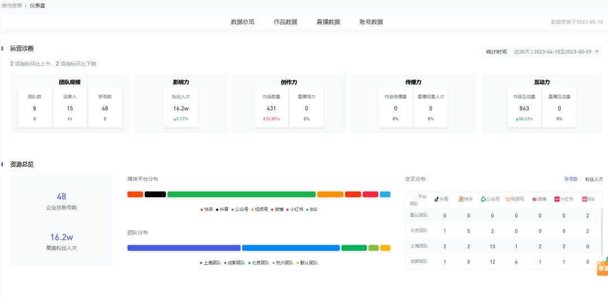Click the green down arrow under 粉丝人次 card
Screen dimensions: 608x297
point(175,119)
